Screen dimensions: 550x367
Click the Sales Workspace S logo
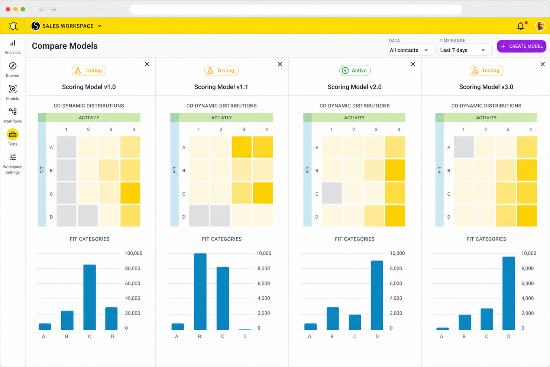click(35, 26)
